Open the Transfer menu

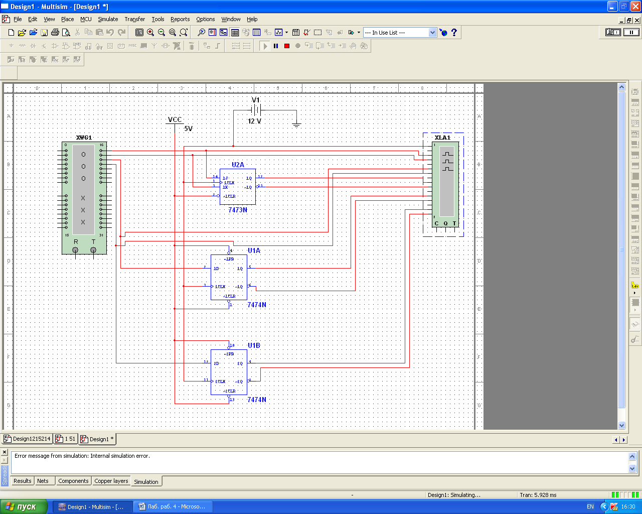[x=135, y=19]
